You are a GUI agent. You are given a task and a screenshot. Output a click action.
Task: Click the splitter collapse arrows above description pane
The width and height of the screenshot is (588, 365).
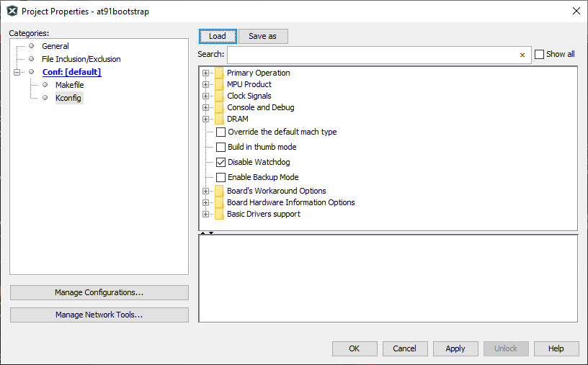(207, 233)
